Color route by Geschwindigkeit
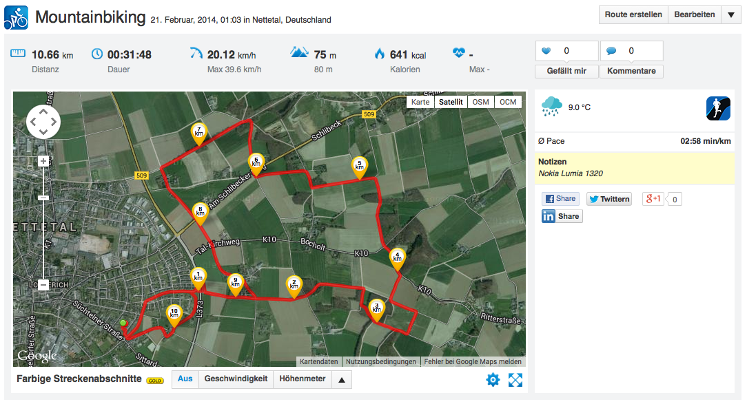 coord(236,379)
